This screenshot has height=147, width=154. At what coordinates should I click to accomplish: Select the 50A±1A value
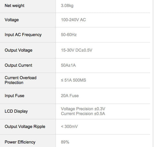point(68,65)
